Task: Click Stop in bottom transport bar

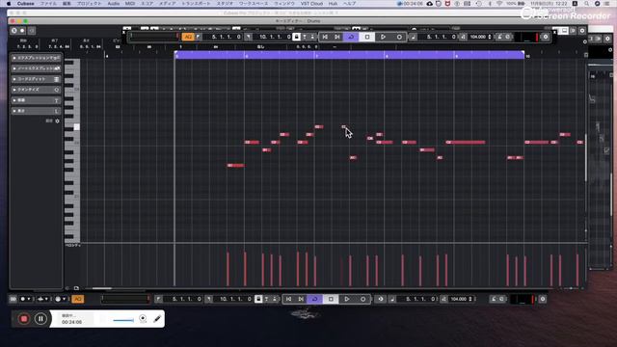Action: point(331,299)
